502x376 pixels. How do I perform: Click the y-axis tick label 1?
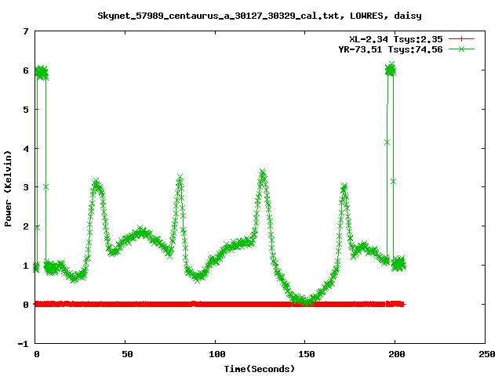(x=26, y=266)
